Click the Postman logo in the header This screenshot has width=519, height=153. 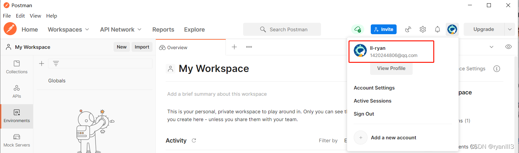point(10,29)
